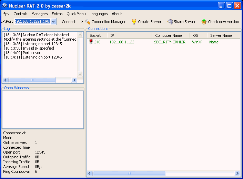
Task: Click the Check new version icon
Action: (x=204, y=22)
